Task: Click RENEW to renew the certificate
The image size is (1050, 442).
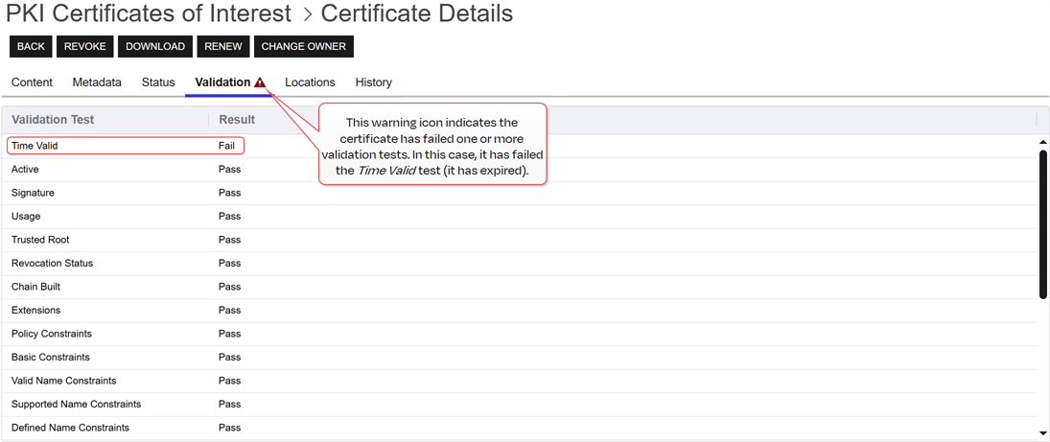Action: coord(222,46)
